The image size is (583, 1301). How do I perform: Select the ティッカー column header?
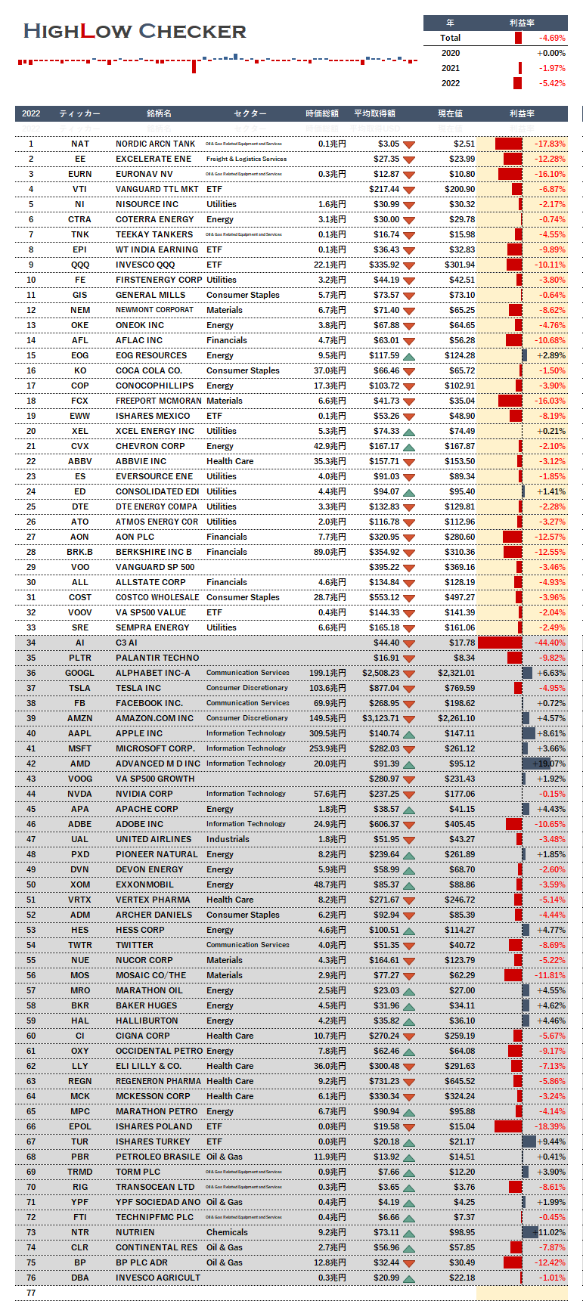pos(80,113)
